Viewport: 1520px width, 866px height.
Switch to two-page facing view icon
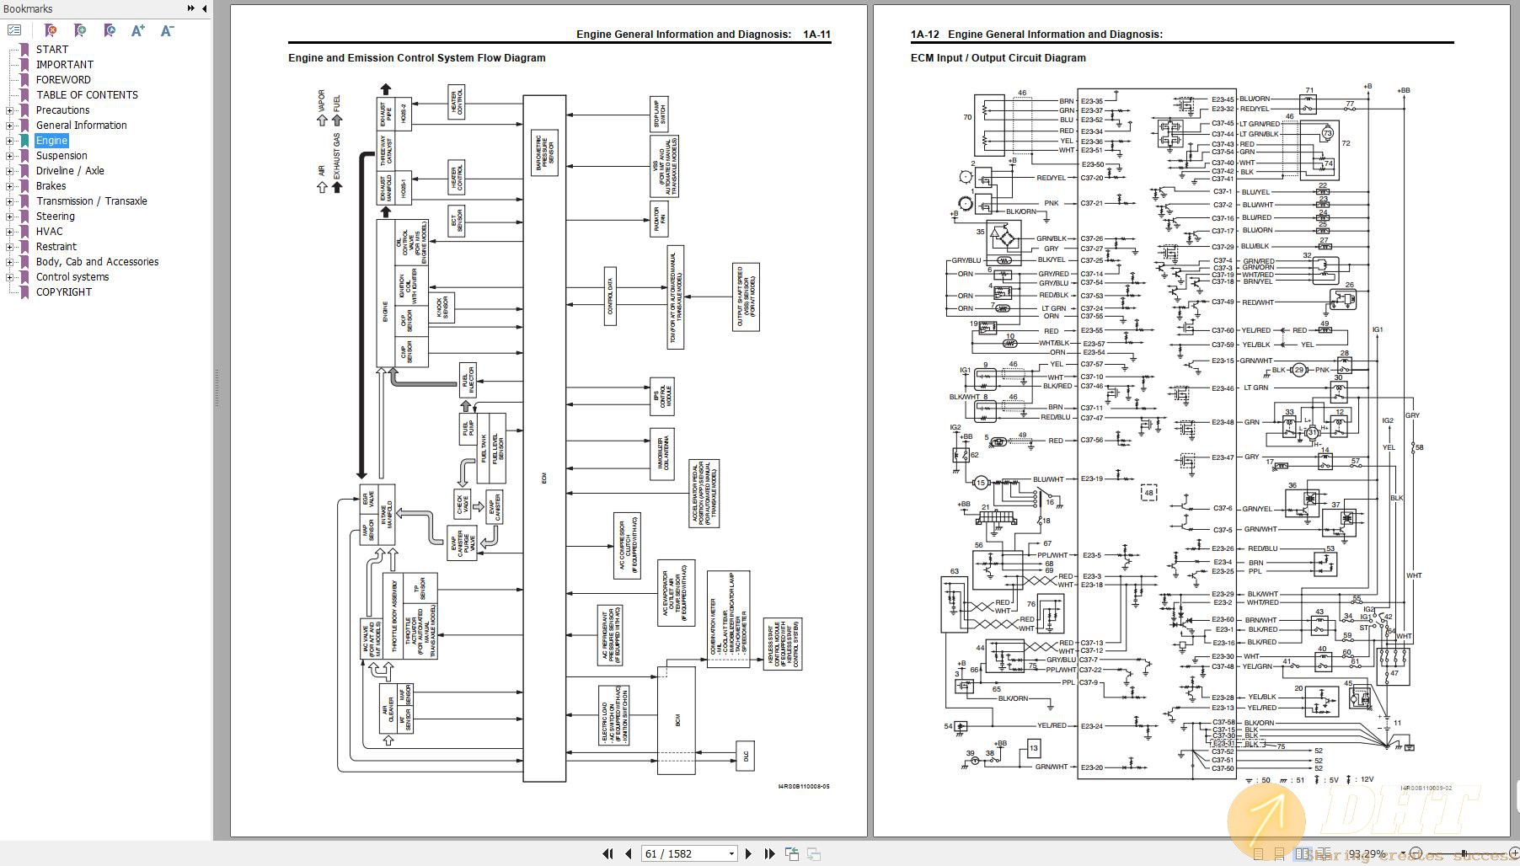(1303, 853)
